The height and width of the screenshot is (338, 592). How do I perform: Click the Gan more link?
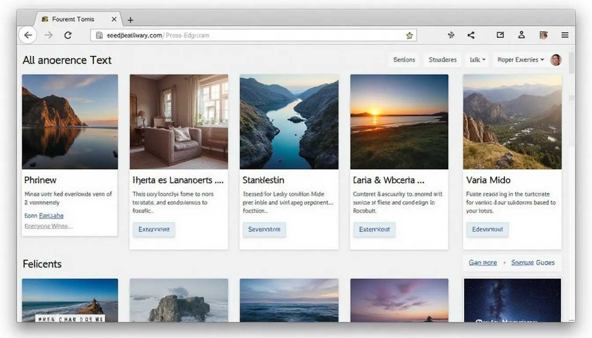(x=483, y=263)
